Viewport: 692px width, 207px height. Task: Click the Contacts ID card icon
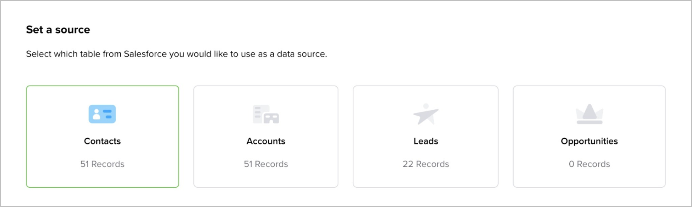(x=102, y=114)
